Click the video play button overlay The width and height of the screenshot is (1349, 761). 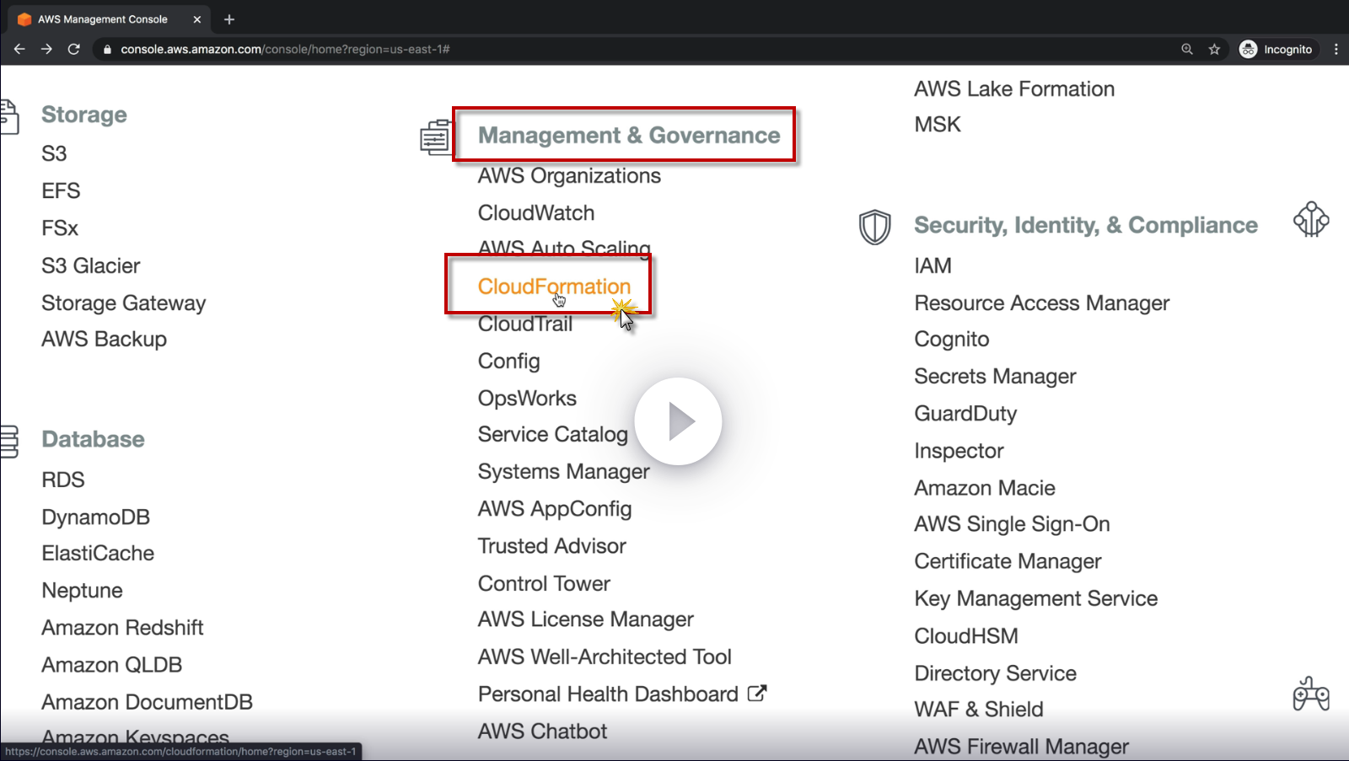click(678, 421)
